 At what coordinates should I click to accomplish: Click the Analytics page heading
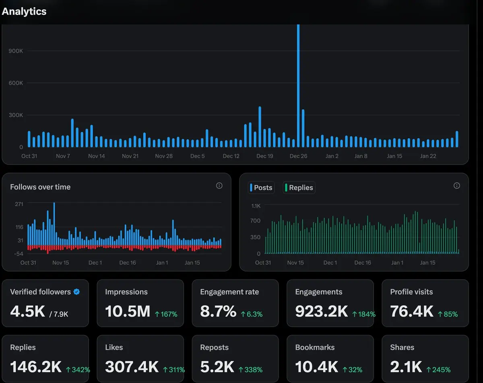point(24,11)
